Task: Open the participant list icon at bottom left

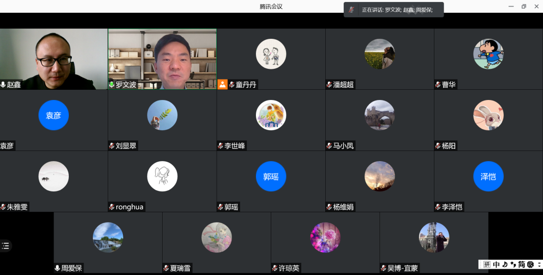Action: (x=6, y=246)
